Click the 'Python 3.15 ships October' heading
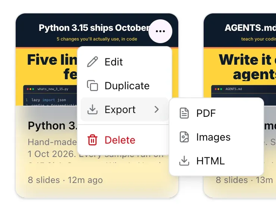This screenshot has height=212, width=276. tap(95, 28)
